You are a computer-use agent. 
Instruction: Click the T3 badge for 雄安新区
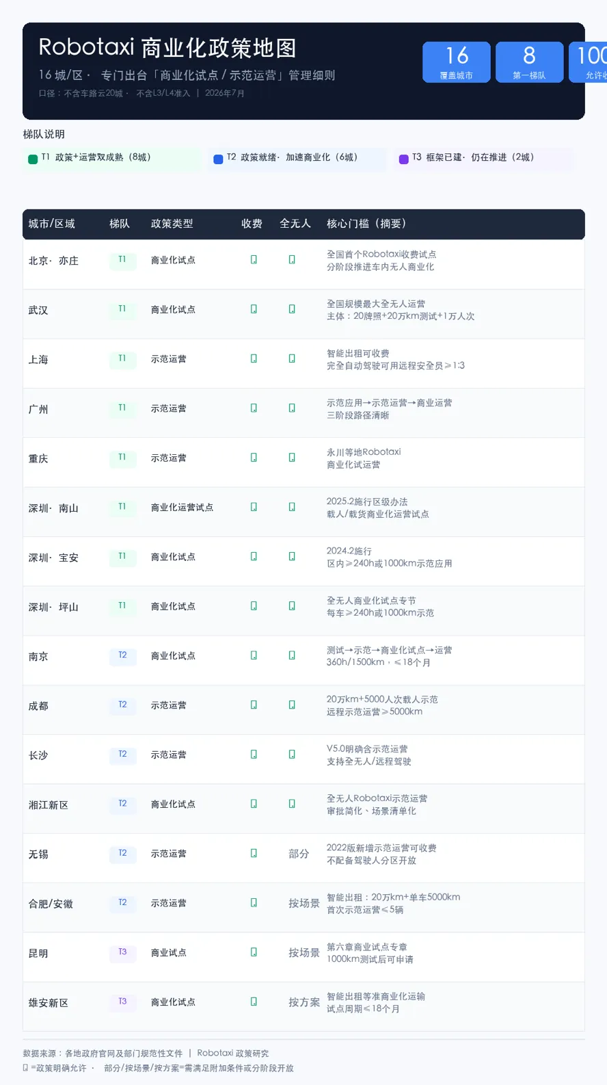point(122,1002)
